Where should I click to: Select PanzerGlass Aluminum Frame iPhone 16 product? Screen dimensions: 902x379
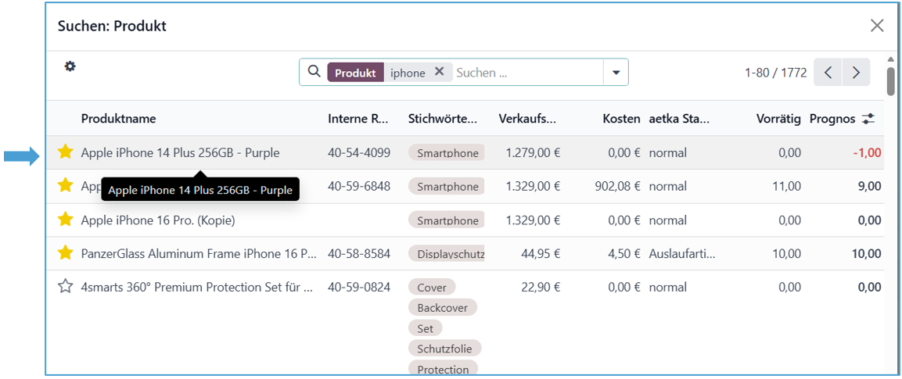199,254
